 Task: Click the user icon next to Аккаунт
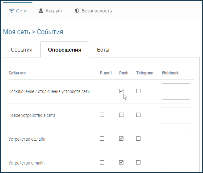(41, 11)
